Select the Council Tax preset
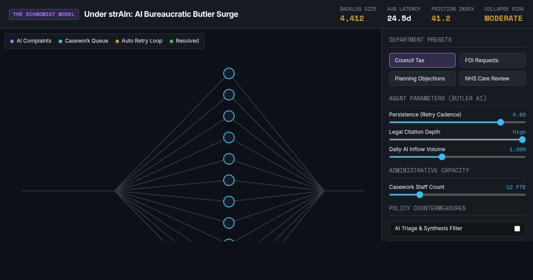The width and height of the screenshot is (533, 280). 422,60
